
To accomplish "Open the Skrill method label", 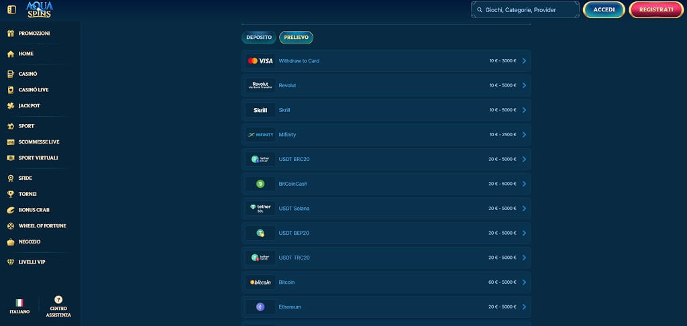I will pyautogui.click(x=284, y=110).
